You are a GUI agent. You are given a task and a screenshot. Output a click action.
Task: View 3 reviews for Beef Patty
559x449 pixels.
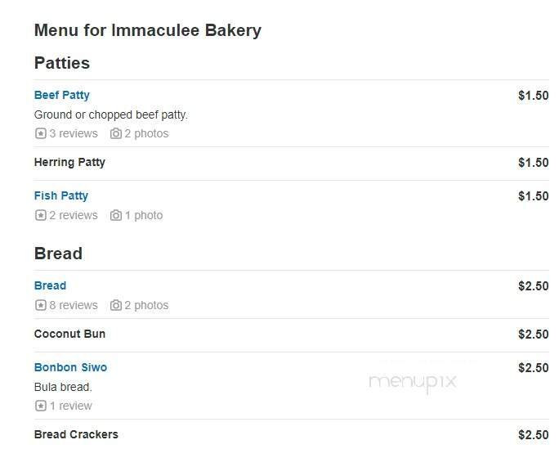tap(73, 133)
